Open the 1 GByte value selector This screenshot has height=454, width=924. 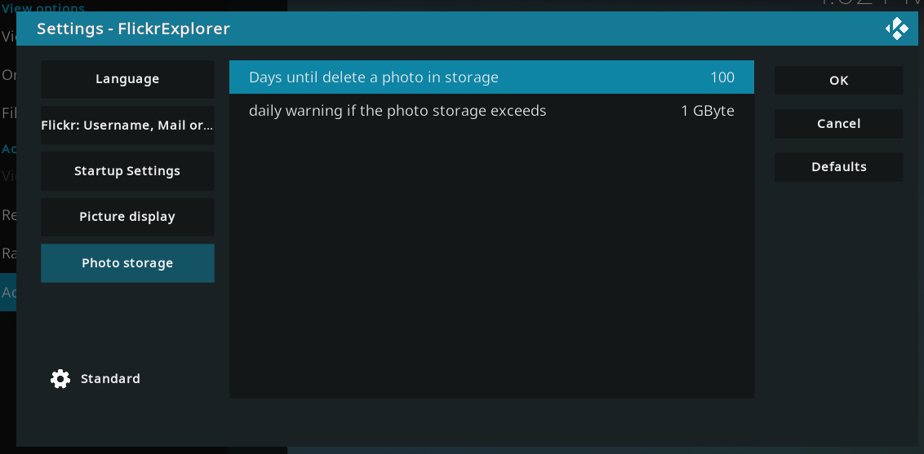[x=708, y=111]
